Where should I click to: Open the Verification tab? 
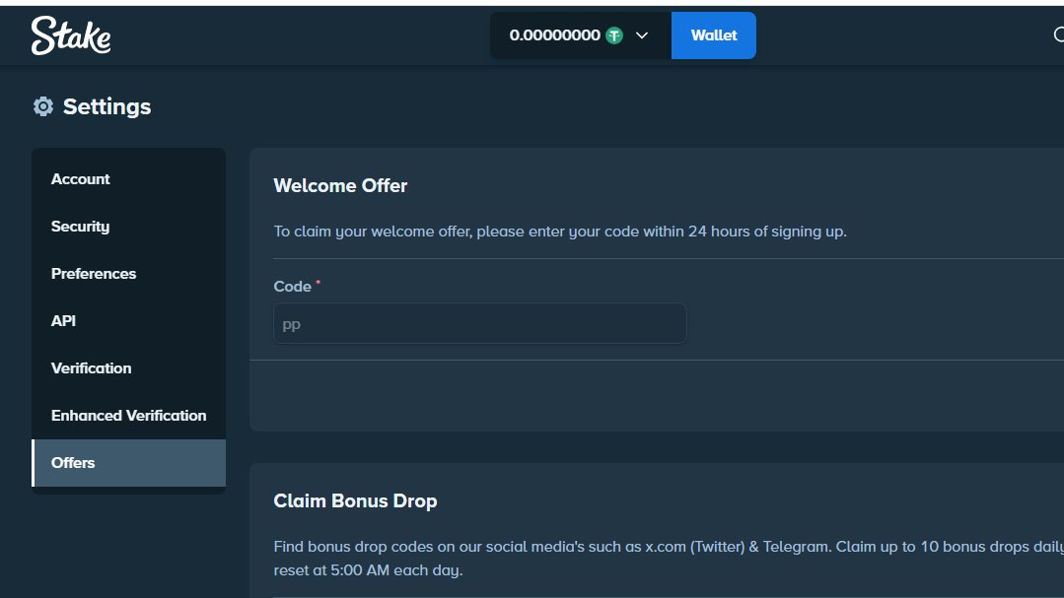pos(128,368)
